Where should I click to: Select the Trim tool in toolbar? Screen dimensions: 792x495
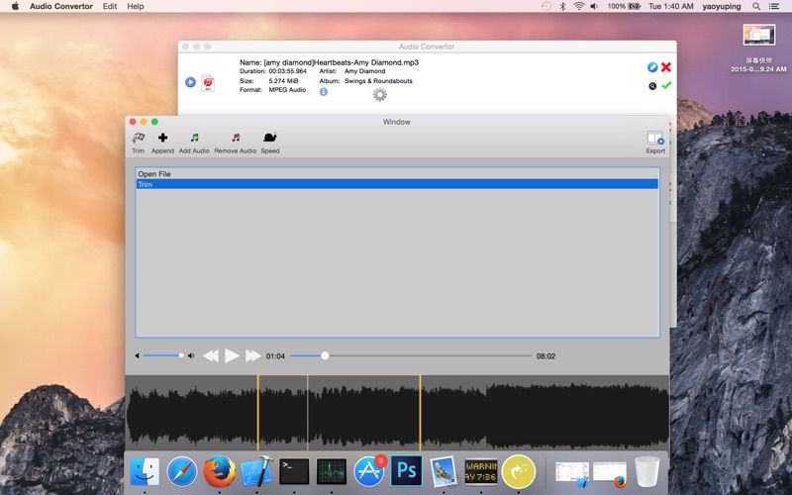pos(138,143)
